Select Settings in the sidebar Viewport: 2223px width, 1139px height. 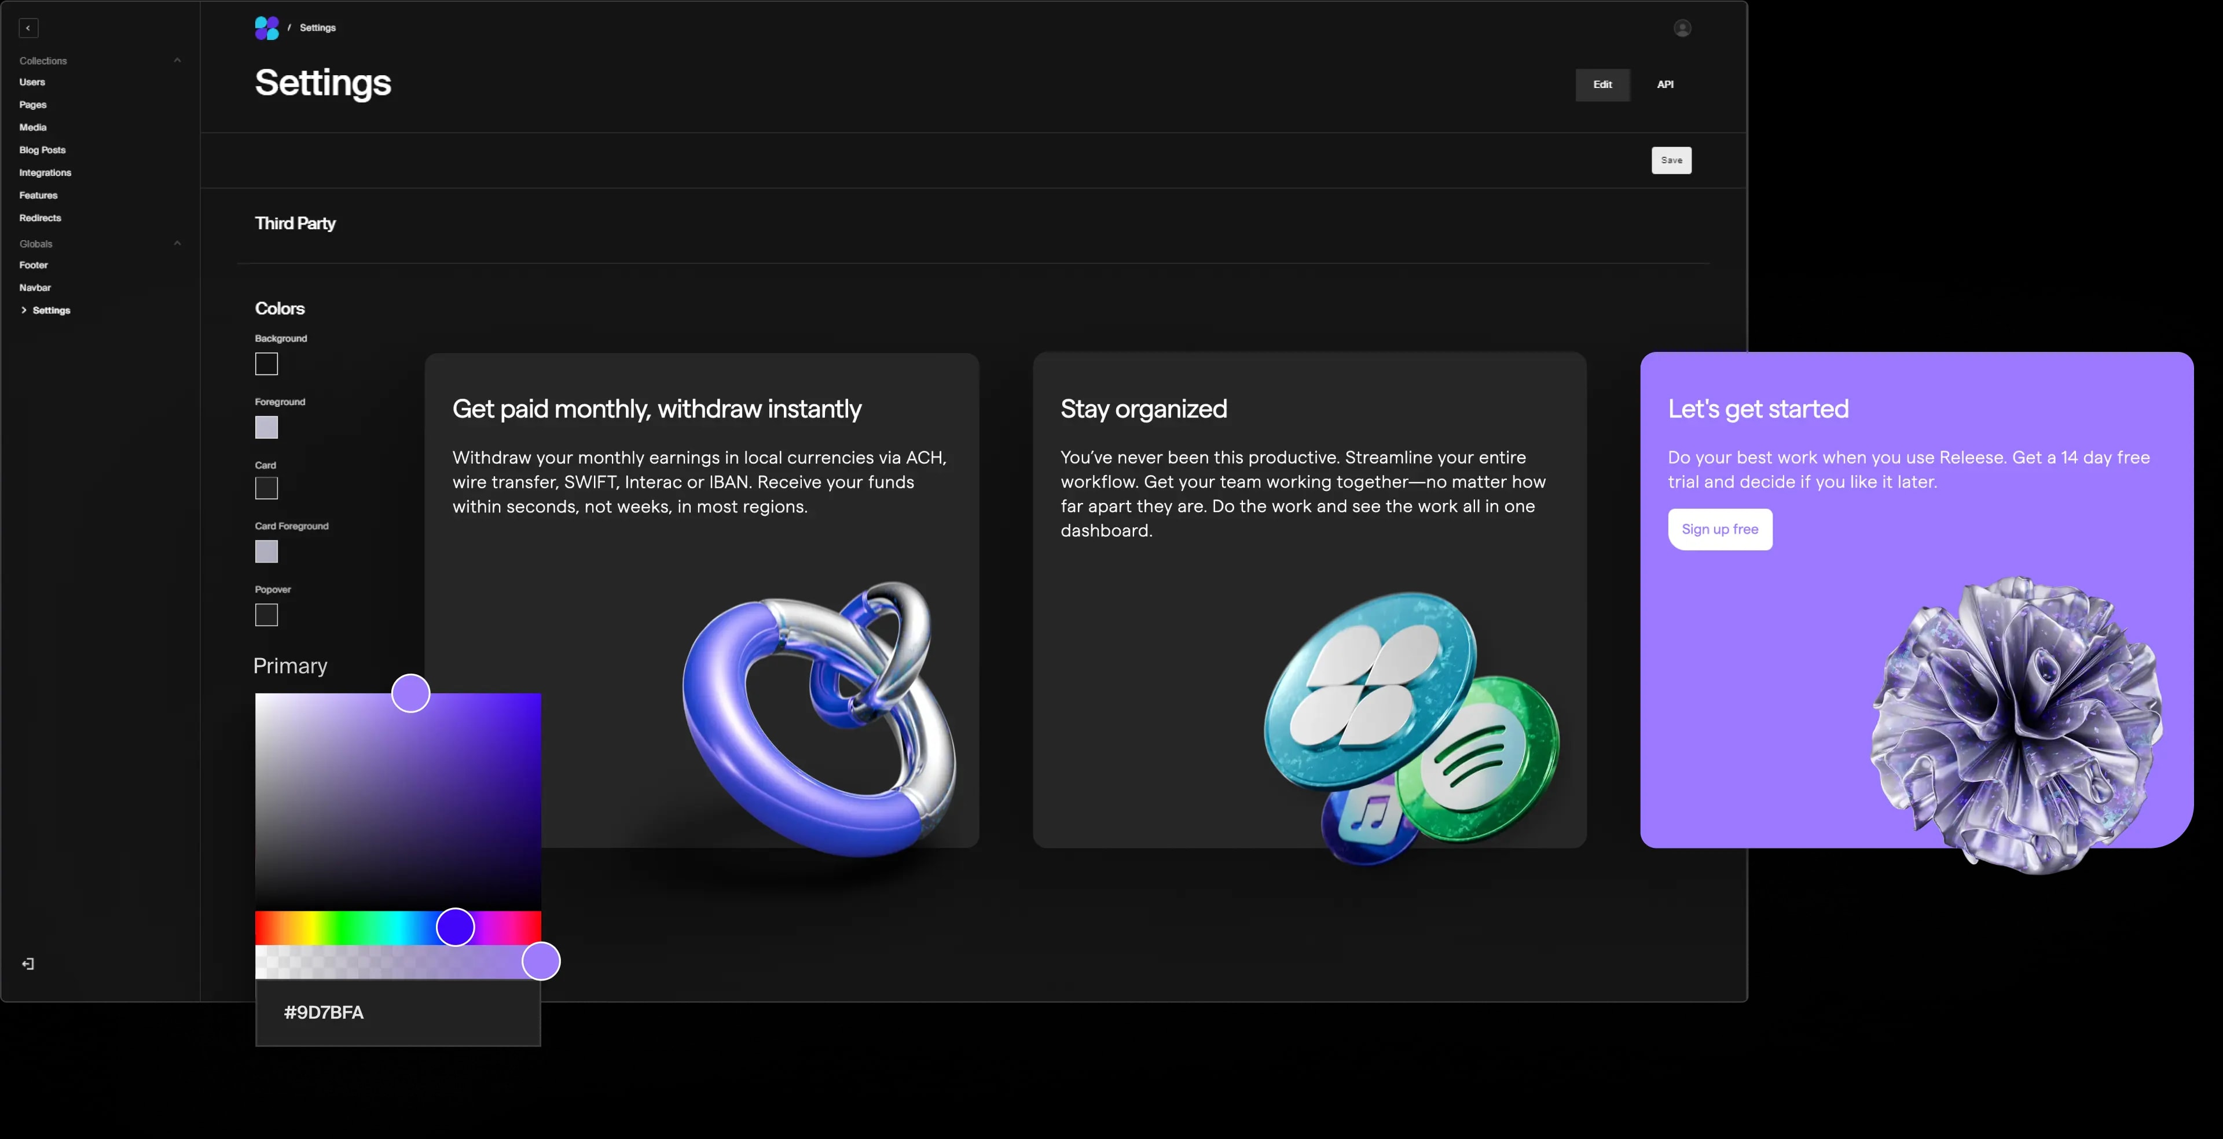[52, 311]
